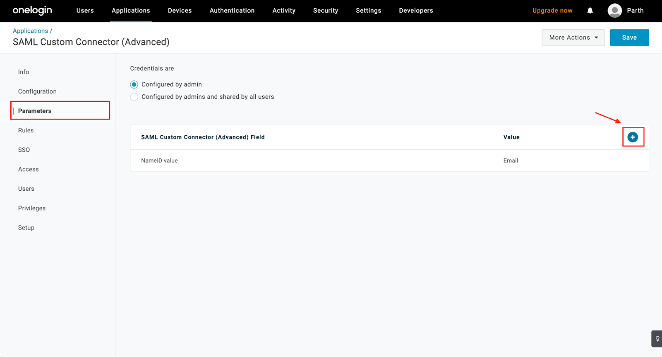Viewport: 662px width, 357px height.
Task: Switch to the Setup sidebar tab
Action: pos(26,228)
